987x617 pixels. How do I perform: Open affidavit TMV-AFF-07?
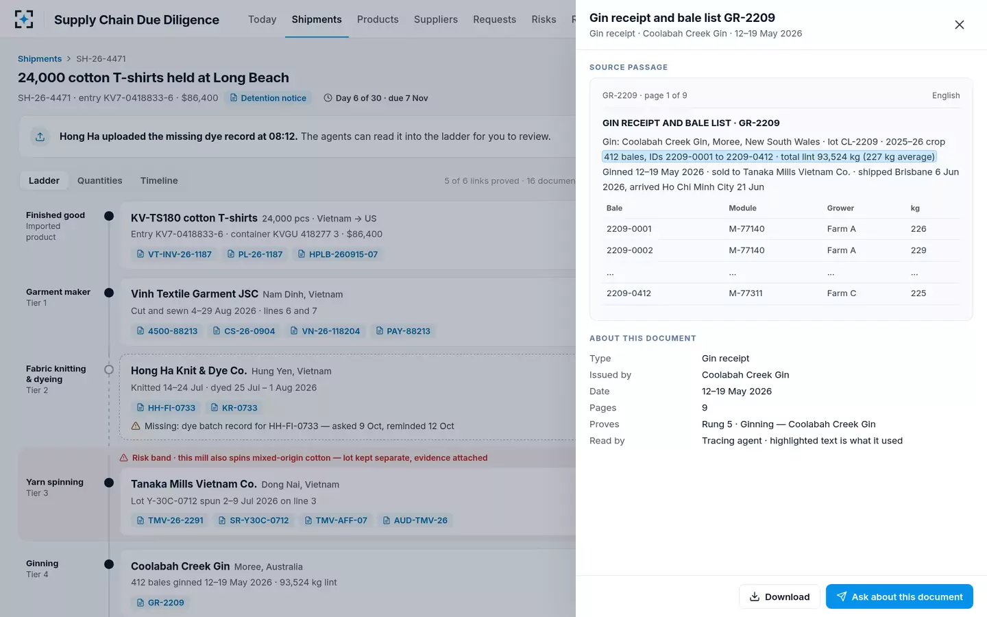(x=336, y=520)
